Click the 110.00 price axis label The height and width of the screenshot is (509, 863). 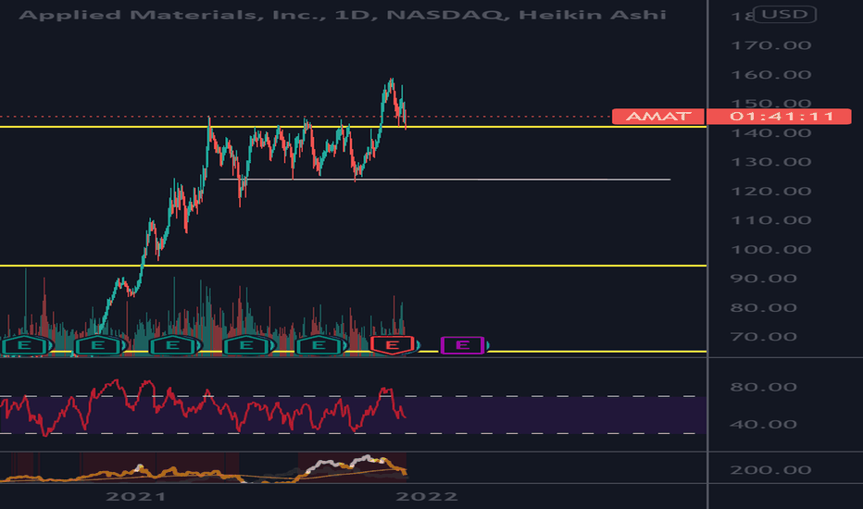coord(770,220)
